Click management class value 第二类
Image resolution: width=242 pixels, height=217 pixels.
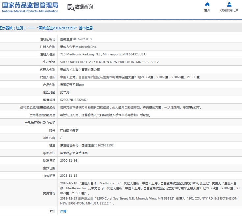tap(64, 92)
